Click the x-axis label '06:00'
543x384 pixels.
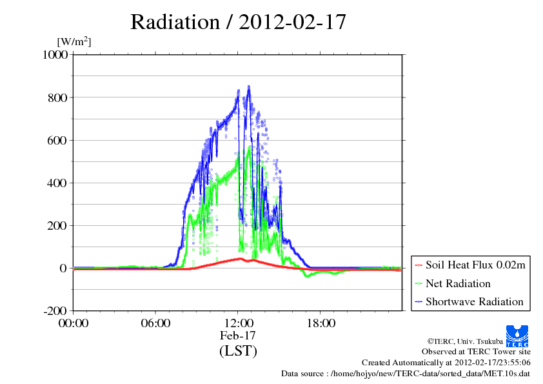click(x=155, y=323)
